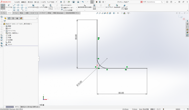189x110 pixels.
Task: Click the 3Dビュー tab at the bottom
Action: pyautogui.click(x=23, y=107)
